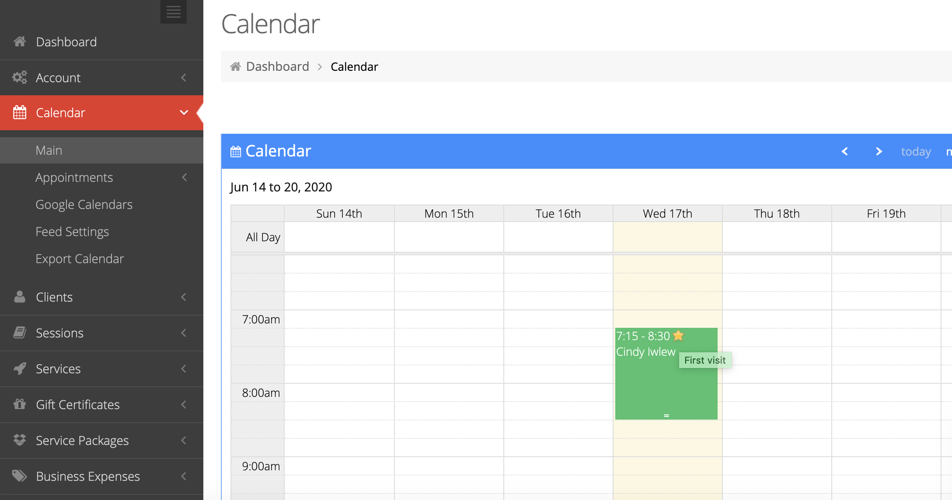Open Feed Settings in sidebar
This screenshot has width=952, height=500.
pos(72,232)
